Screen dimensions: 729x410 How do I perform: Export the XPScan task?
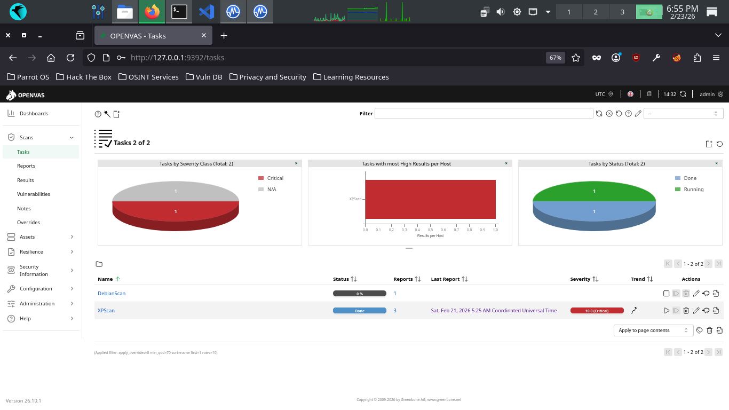[x=716, y=311]
